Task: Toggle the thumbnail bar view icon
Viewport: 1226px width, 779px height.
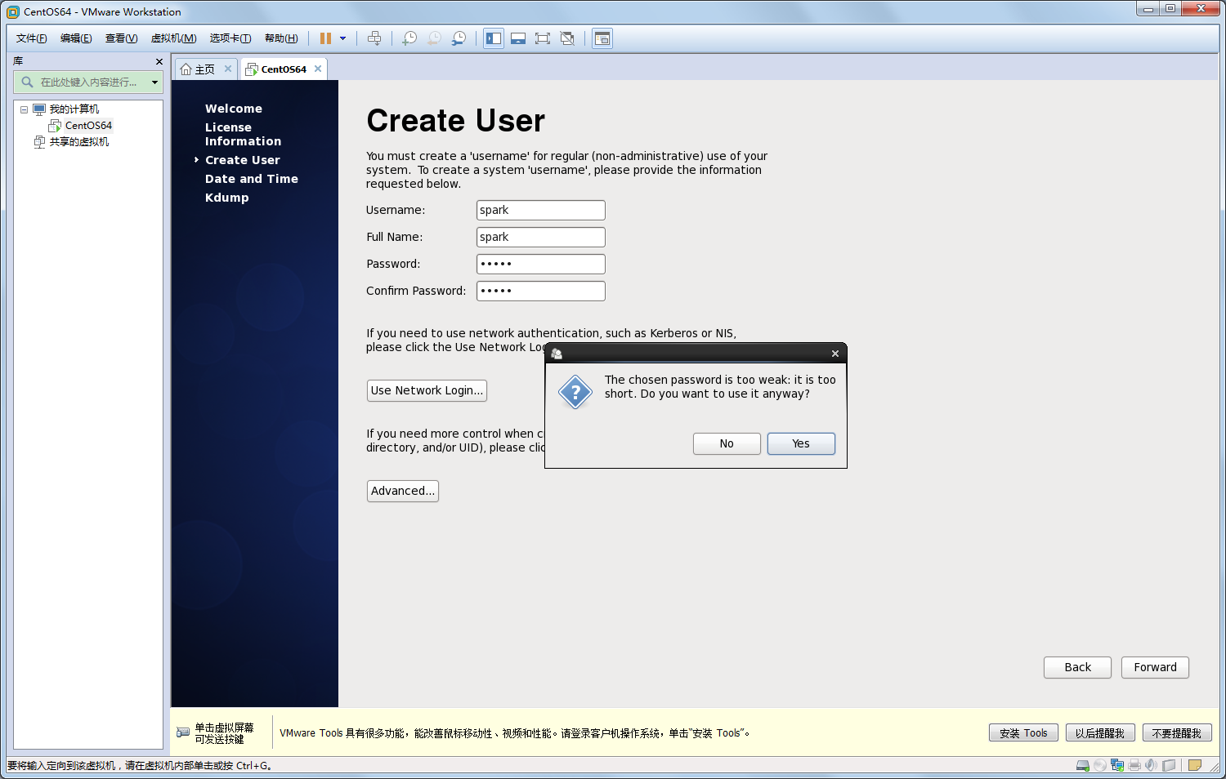Action: pyautogui.click(x=518, y=38)
